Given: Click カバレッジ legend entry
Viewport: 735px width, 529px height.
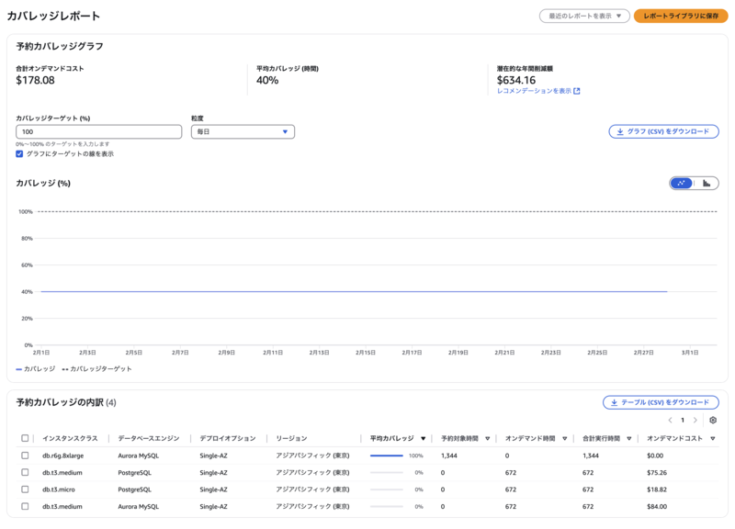Looking at the screenshot, I should tap(36, 369).
